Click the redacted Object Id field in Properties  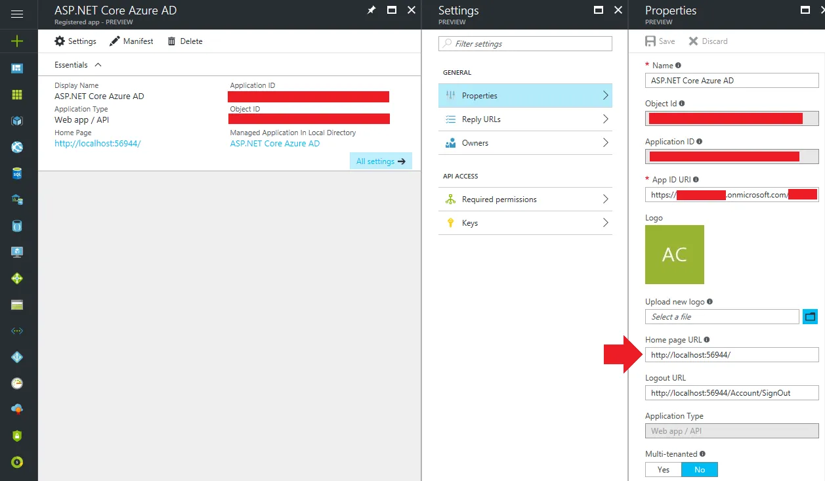[732, 118]
